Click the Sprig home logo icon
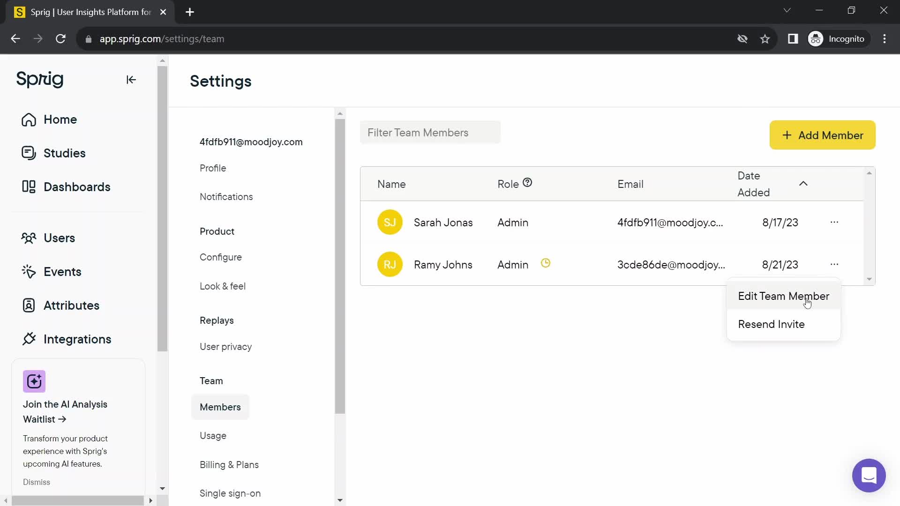Screen dimensions: 900x506 pyautogui.click(x=39, y=79)
